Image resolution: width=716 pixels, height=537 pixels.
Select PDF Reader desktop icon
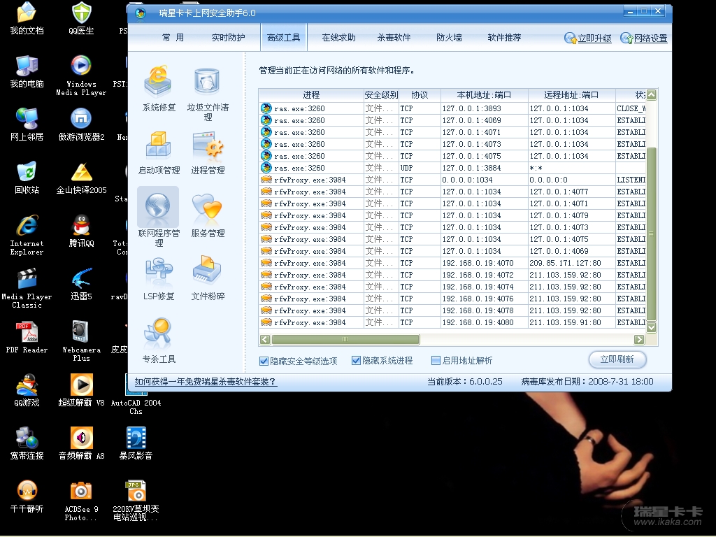point(27,337)
